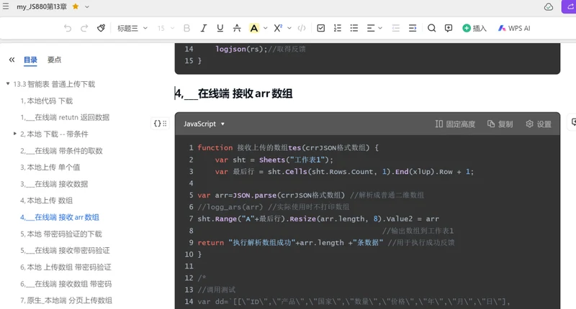Click the comment icon at right edge
This screenshot has height=309, width=576.
(573, 122)
